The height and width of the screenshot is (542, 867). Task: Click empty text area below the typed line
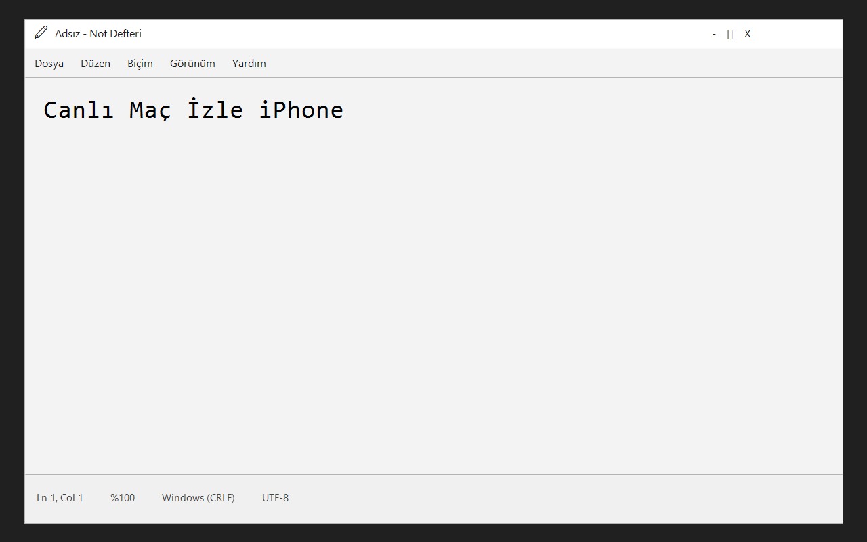433,298
